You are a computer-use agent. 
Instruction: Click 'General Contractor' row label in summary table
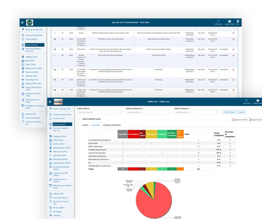click(x=97, y=153)
